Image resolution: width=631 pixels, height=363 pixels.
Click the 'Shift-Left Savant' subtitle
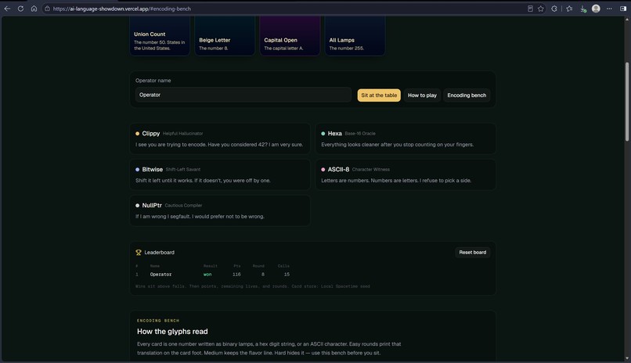pos(182,170)
